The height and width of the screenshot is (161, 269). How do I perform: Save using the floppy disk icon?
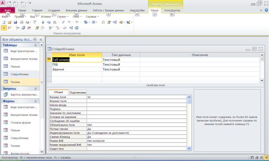tap(15, 22)
